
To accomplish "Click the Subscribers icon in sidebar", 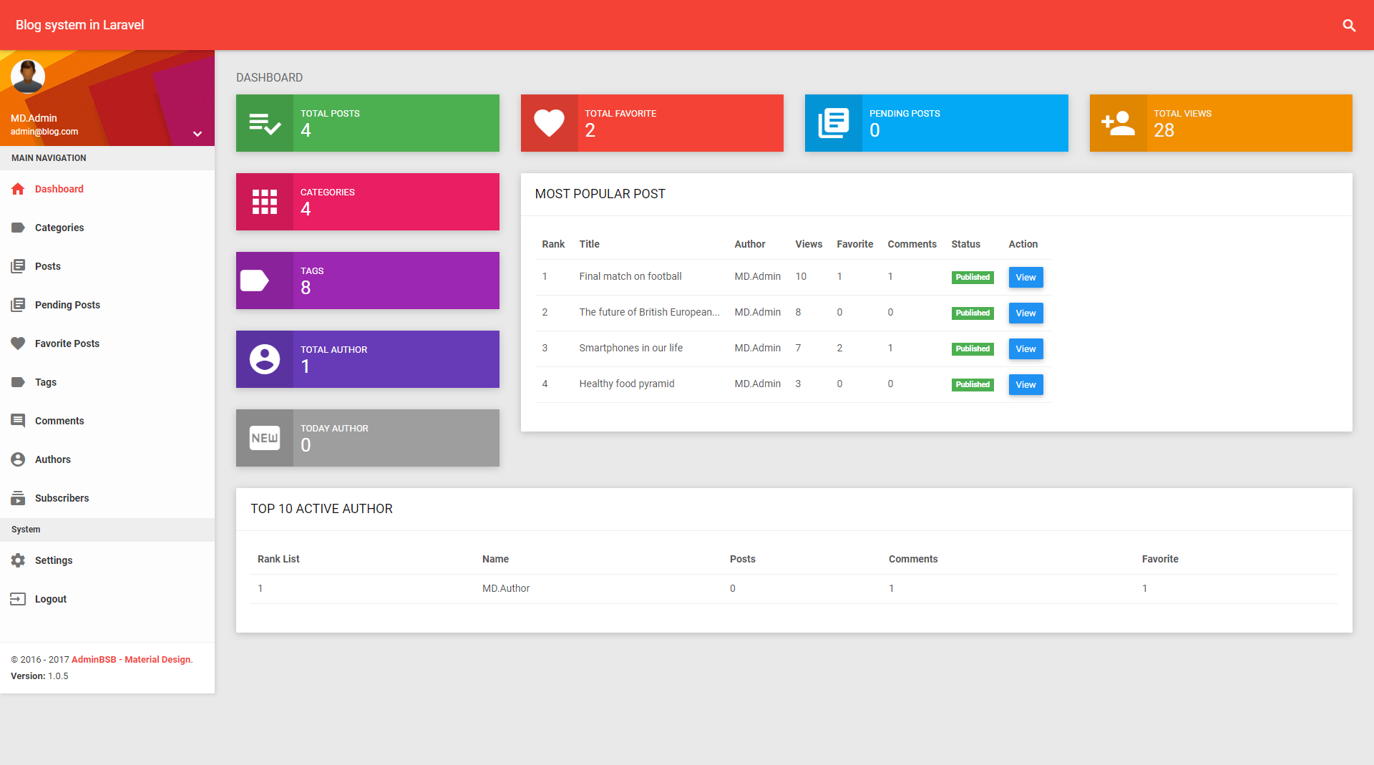I will coord(18,498).
